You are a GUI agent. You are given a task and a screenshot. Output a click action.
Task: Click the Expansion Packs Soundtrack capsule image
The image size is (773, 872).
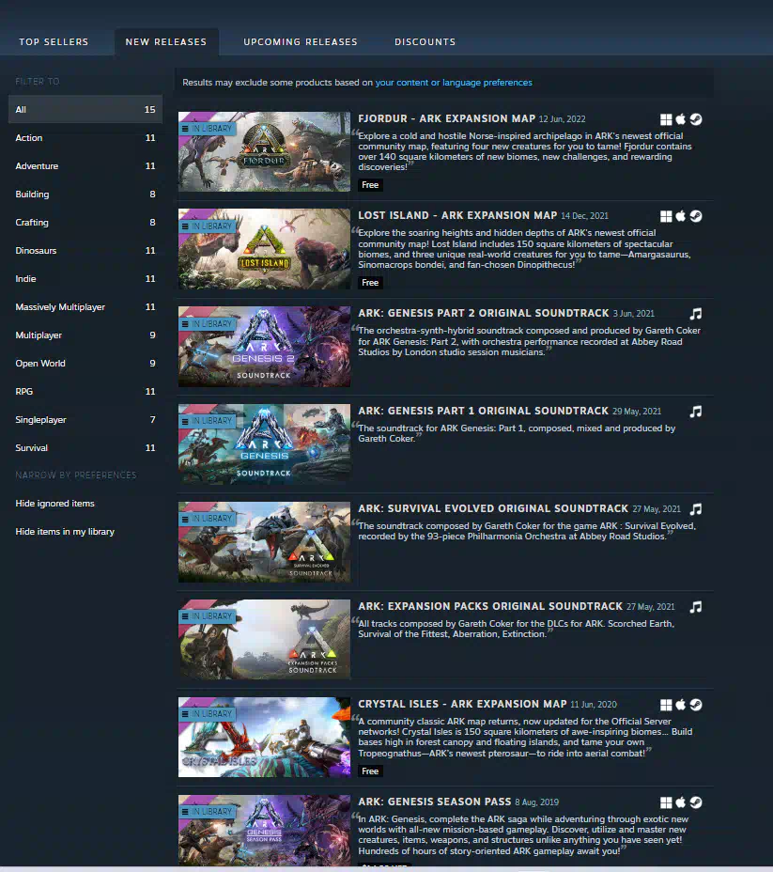265,640
